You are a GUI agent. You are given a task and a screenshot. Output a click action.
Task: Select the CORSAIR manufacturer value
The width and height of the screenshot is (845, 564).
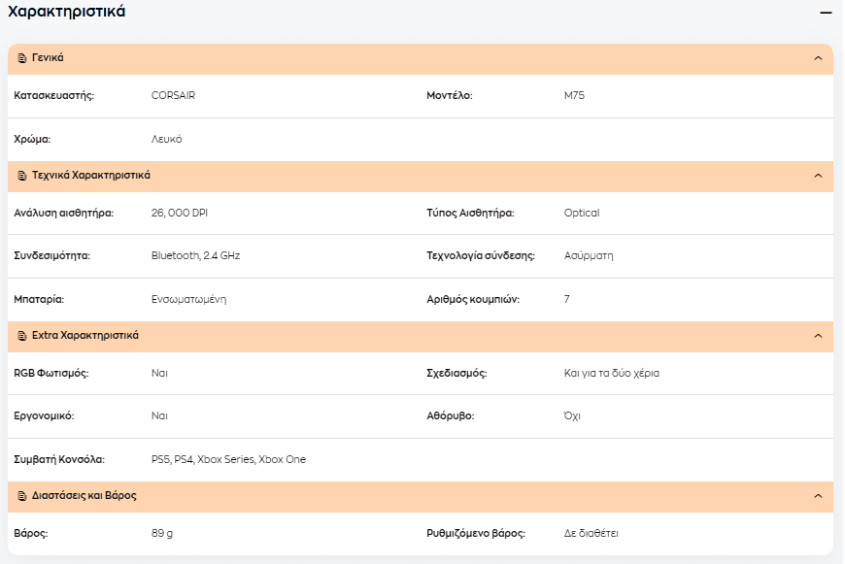point(173,95)
